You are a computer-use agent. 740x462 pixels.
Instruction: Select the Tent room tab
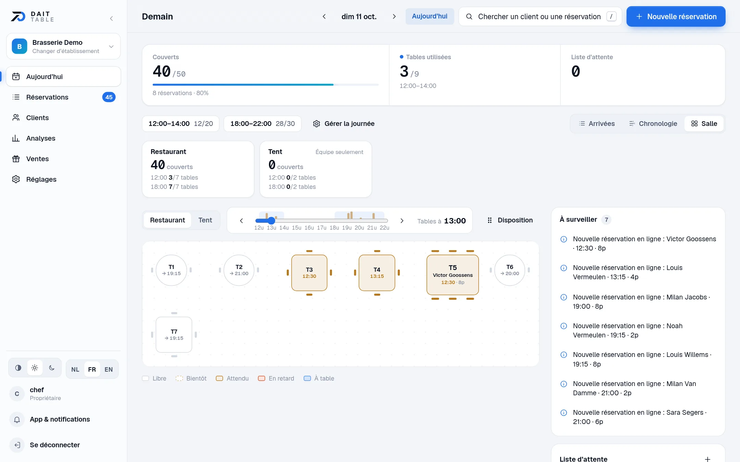tap(205, 220)
